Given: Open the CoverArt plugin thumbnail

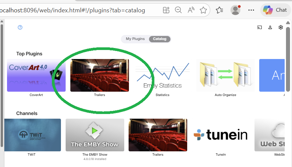Looking at the screenshot, I should pyautogui.click(x=36, y=75).
